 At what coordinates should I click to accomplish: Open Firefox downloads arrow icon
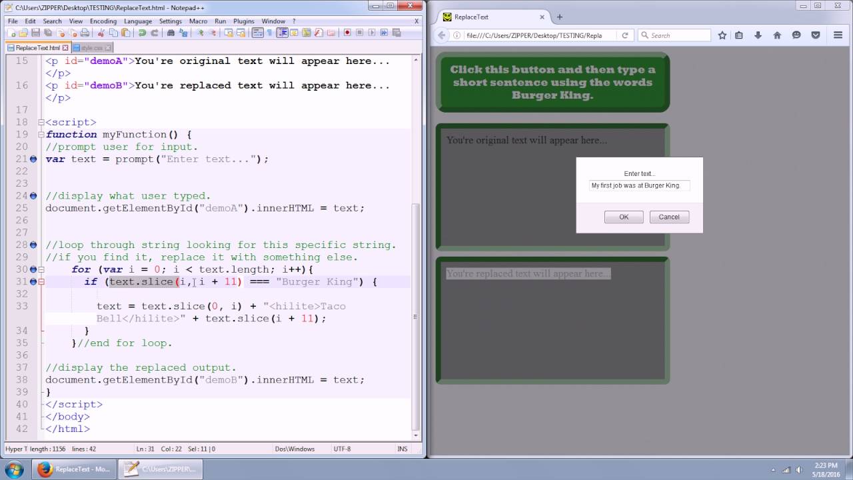coord(758,35)
